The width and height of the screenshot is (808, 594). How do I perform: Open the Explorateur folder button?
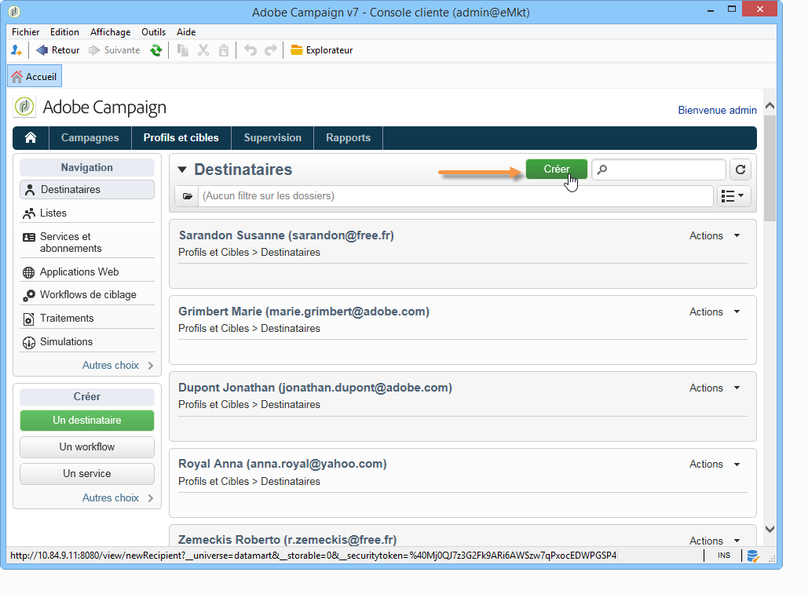tap(322, 50)
